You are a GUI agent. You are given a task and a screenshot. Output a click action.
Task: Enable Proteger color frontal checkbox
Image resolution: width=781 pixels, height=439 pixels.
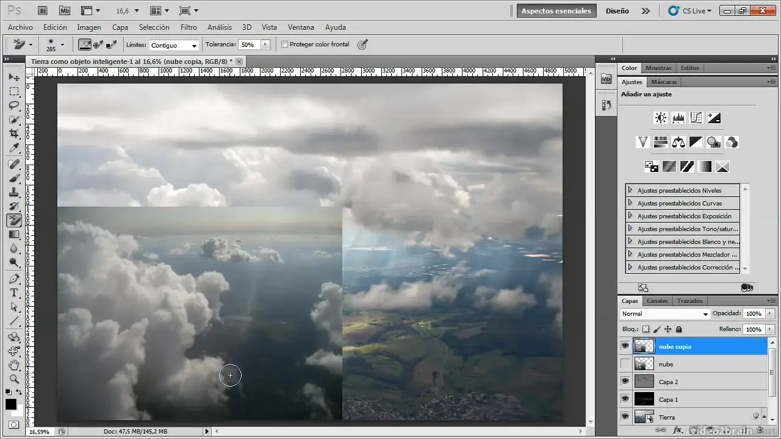284,45
